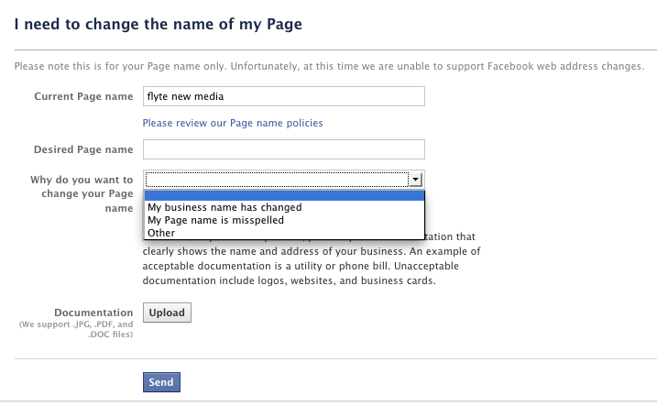Screen dimensions: 657x406
Task: Submit the form with Send button
Action: coord(161,382)
